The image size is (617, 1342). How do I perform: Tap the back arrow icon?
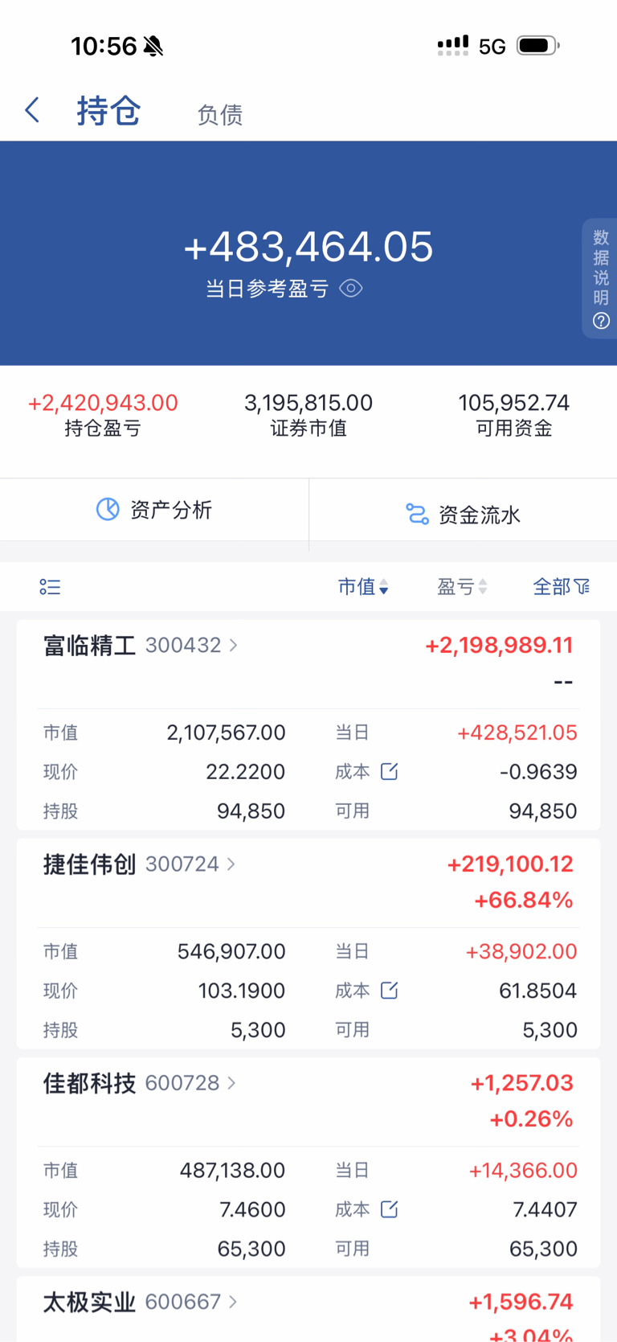pos(33,110)
